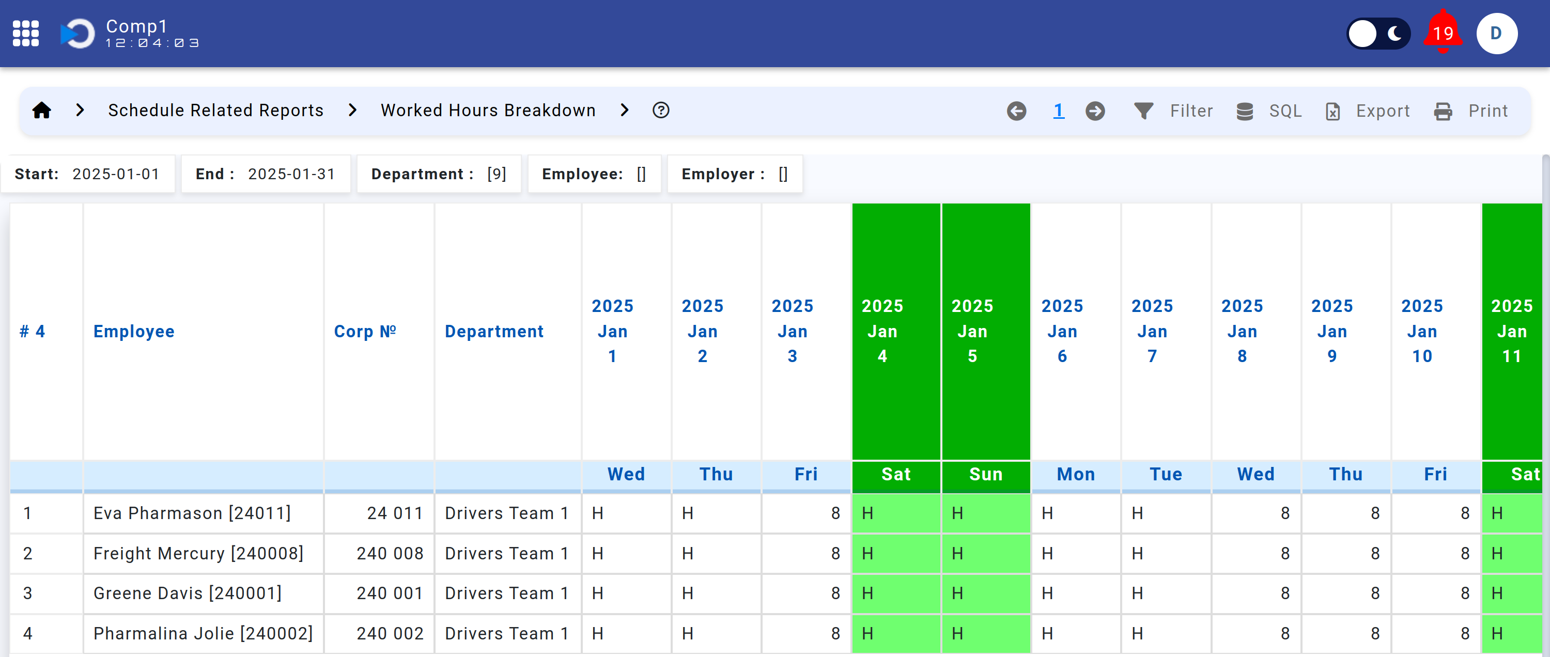Click the Export icon in toolbar
1550x657 pixels.
[1335, 109]
